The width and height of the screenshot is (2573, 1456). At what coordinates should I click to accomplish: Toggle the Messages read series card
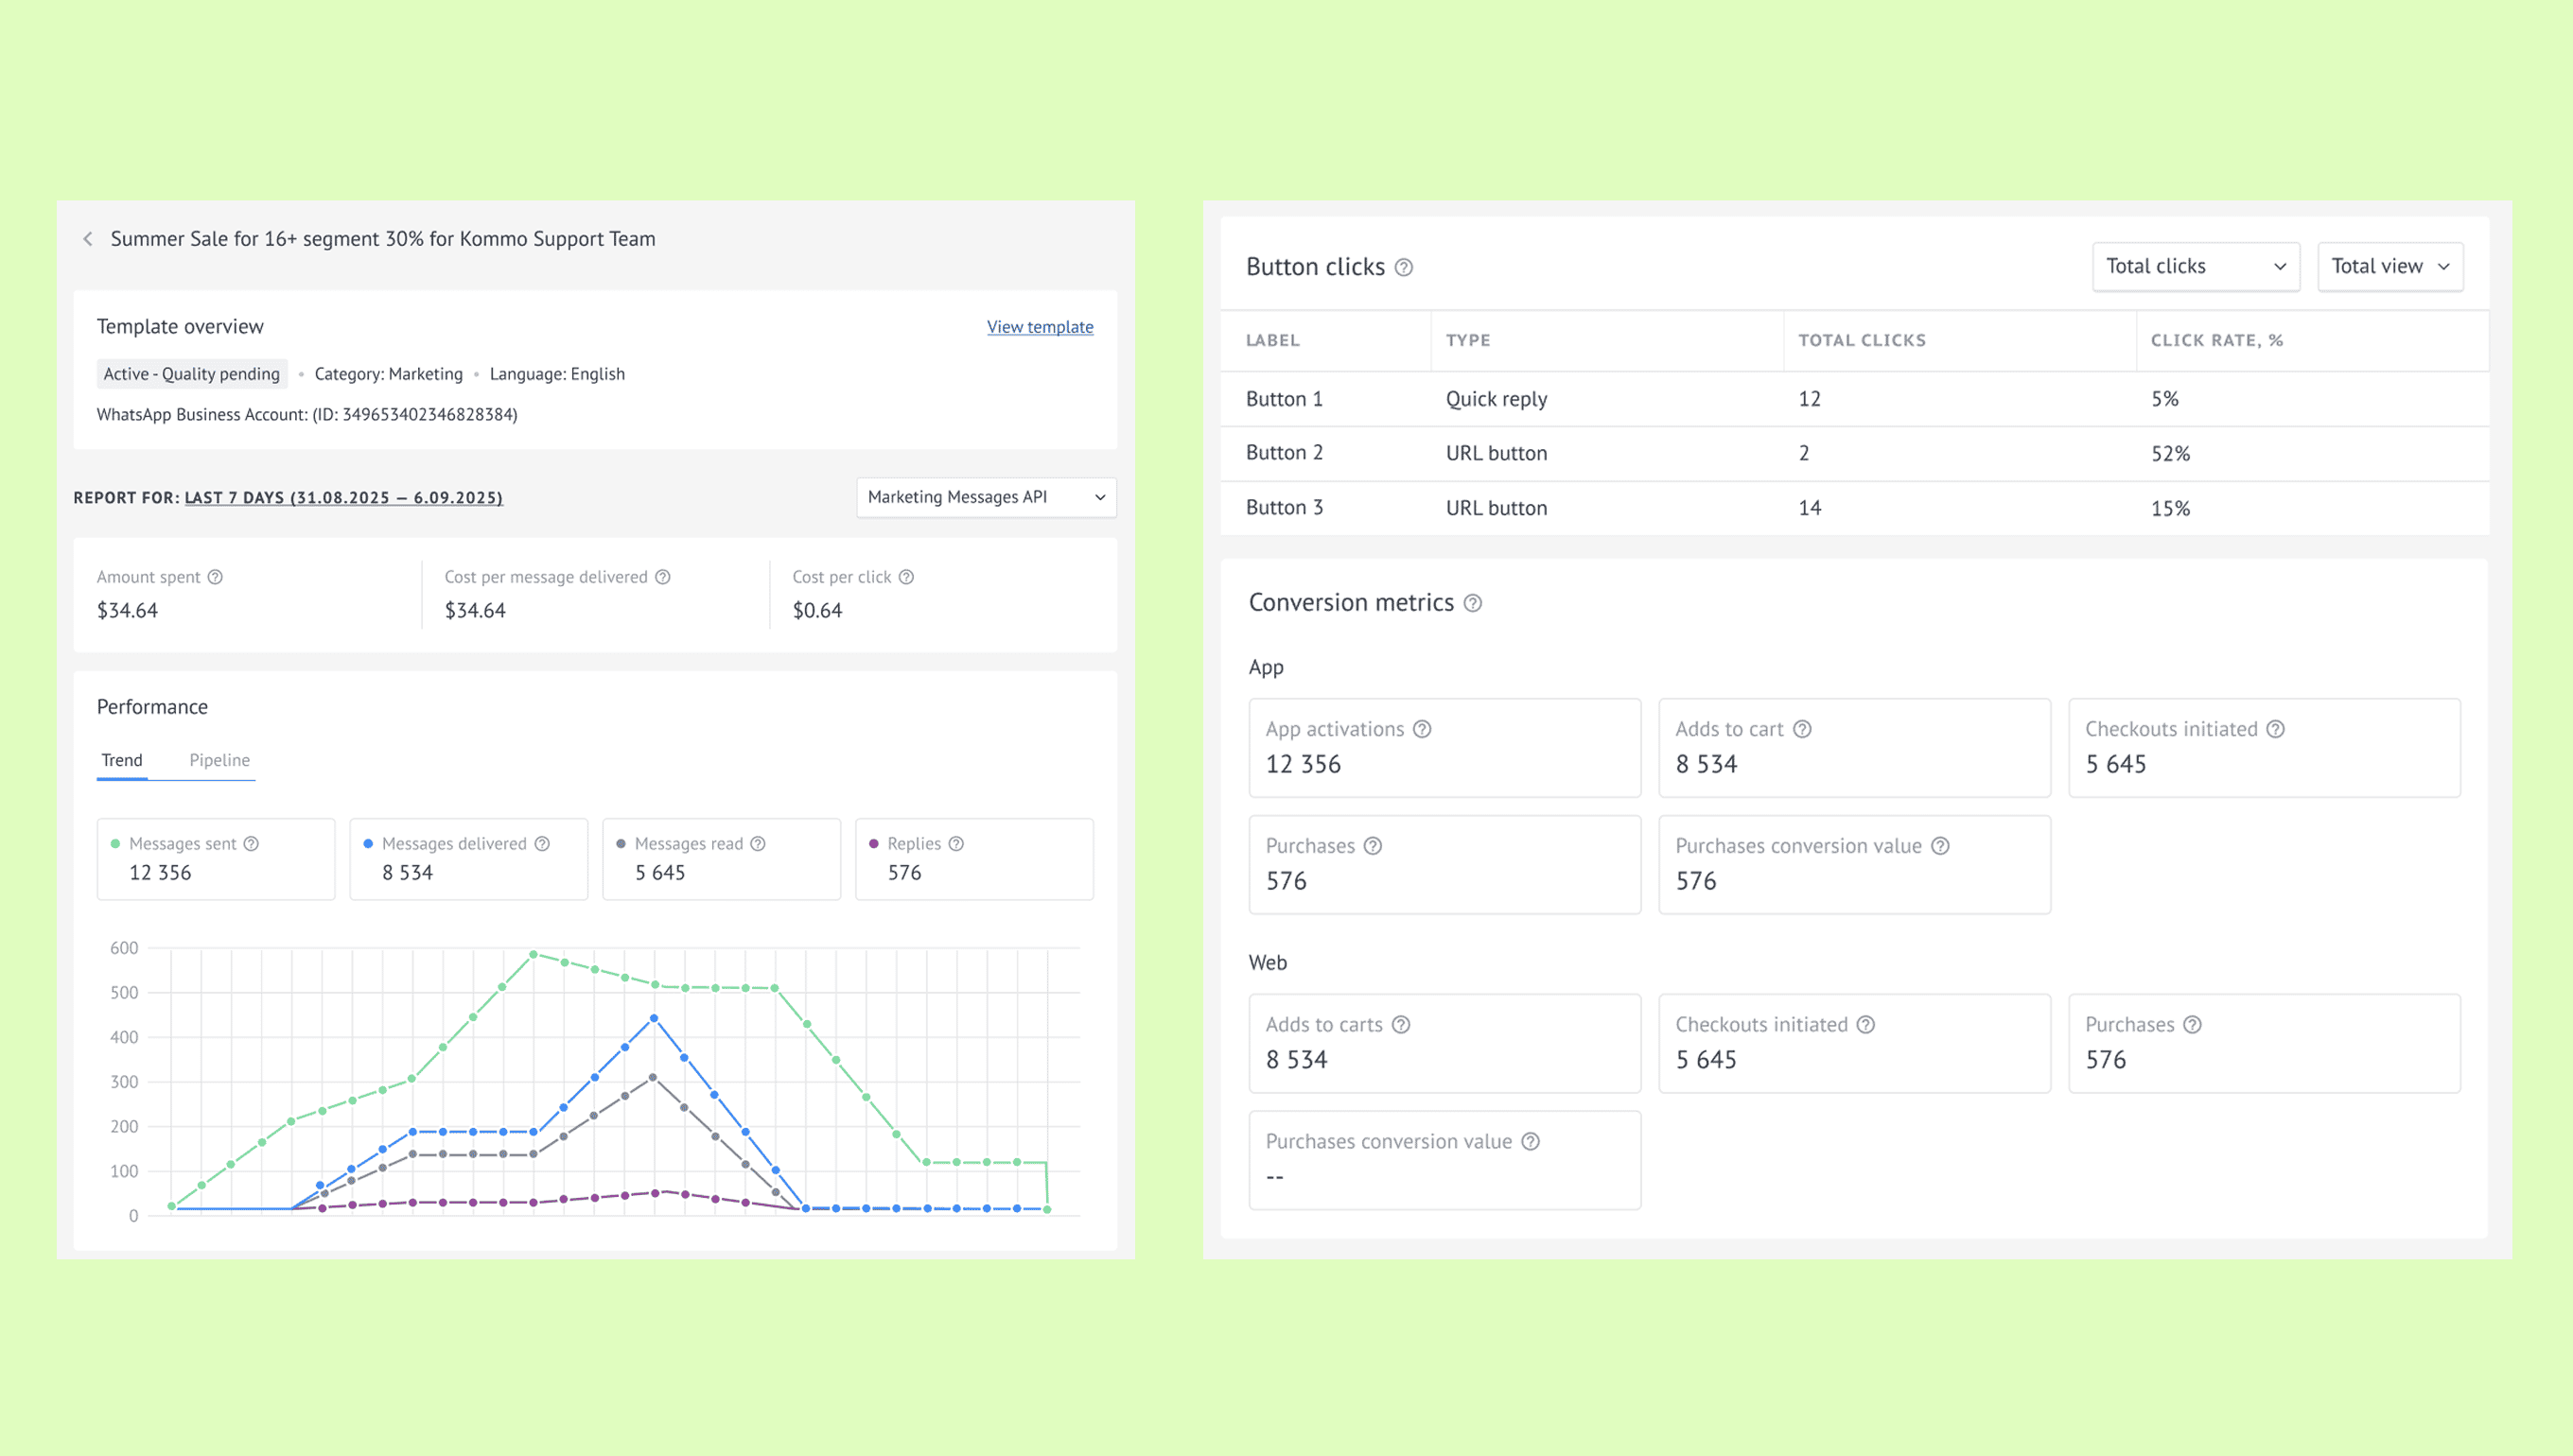(x=721, y=859)
